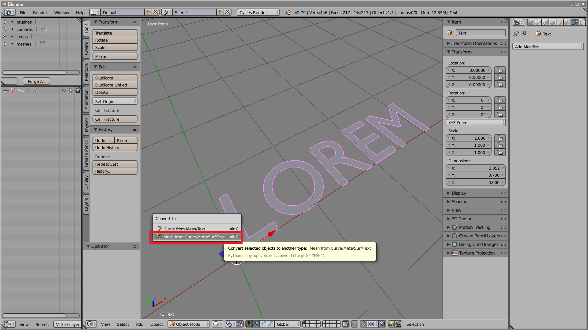Open the World properties globe tab
Viewport: 588px width, 330px height.
tap(552, 22)
